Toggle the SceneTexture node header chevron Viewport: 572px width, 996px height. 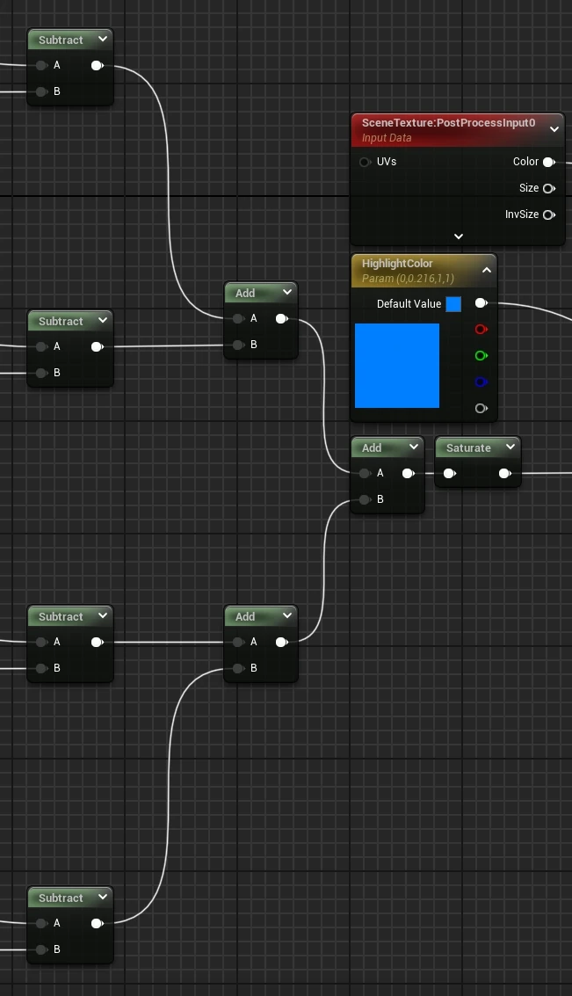click(554, 129)
